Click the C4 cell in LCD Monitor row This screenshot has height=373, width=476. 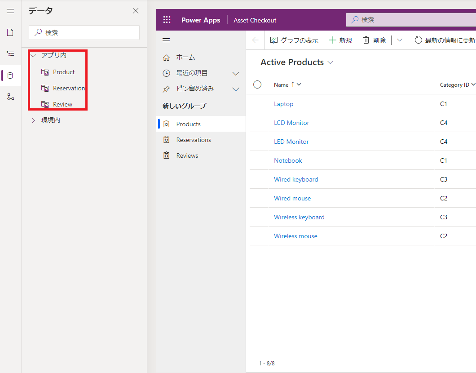[444, 123]
